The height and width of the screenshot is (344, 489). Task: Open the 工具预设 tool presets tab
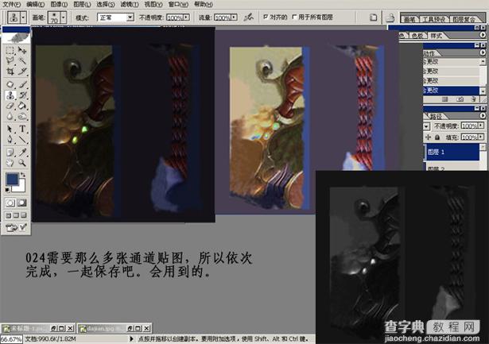click(433, 19)
